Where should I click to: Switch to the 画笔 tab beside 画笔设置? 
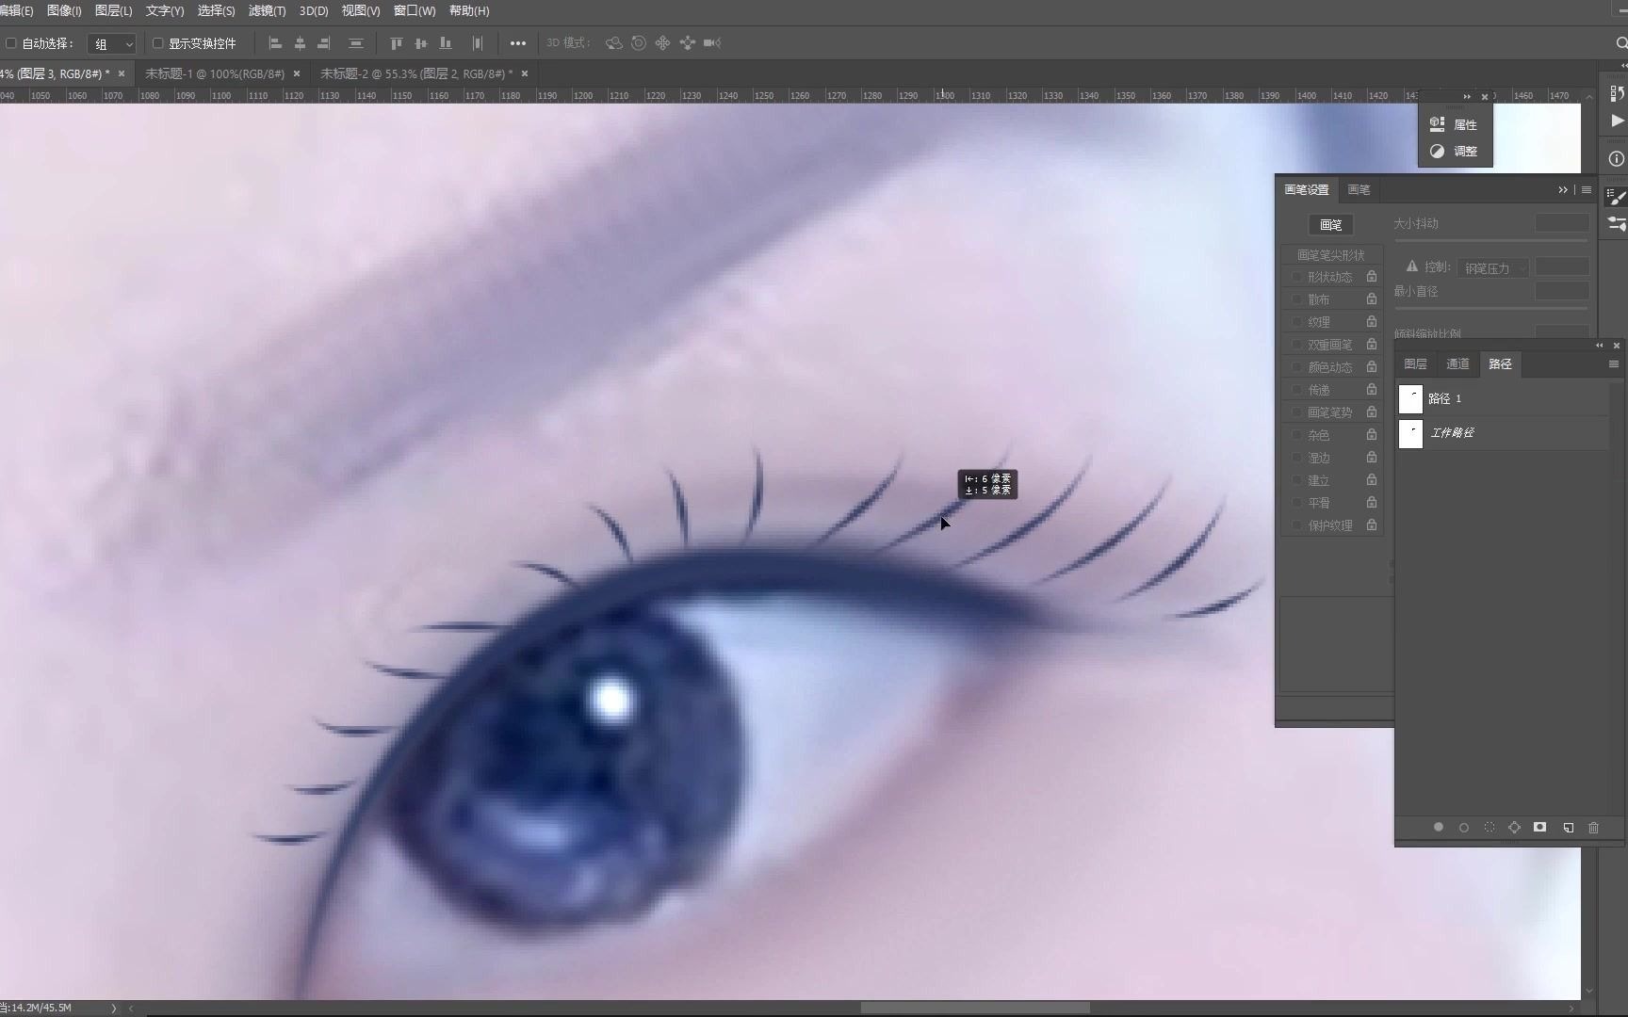pyautogui.click(x=1359, y=190)
